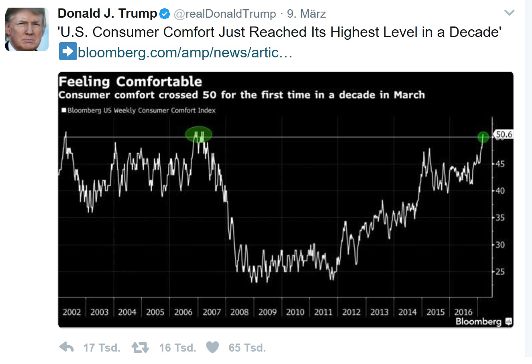The height and width of the screenshot is (364, 532).
Task: Click the Feeling Comfortable chart title
Action: point(130,82)
